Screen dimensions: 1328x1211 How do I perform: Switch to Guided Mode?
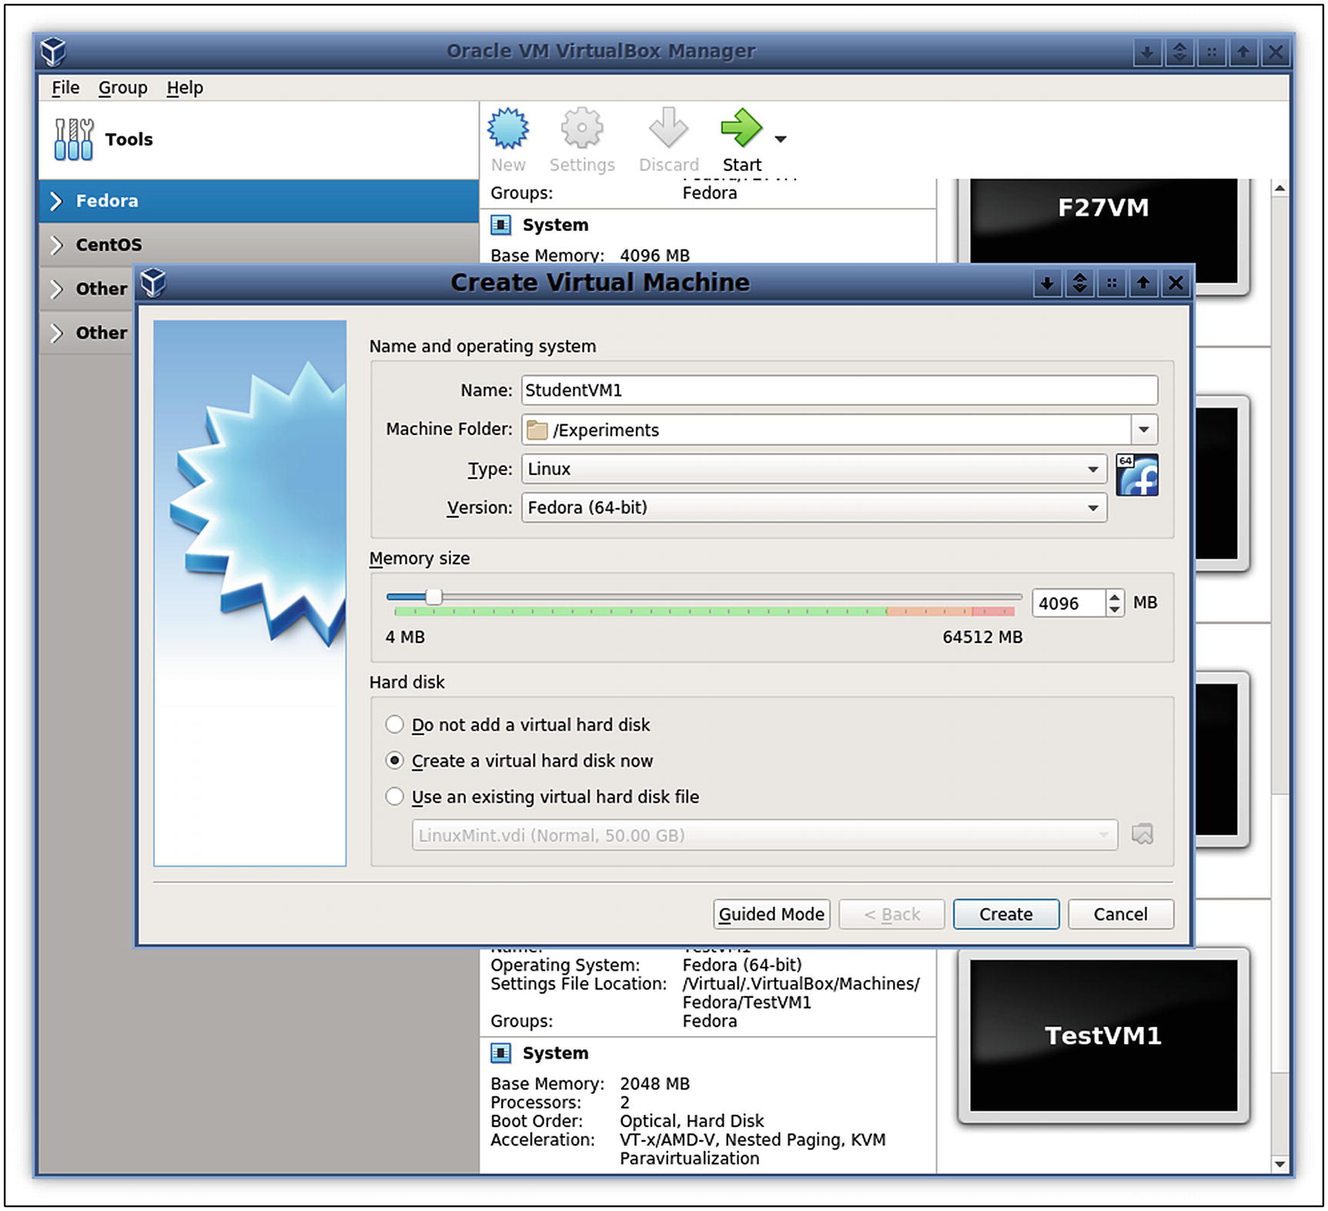[771, 914]
